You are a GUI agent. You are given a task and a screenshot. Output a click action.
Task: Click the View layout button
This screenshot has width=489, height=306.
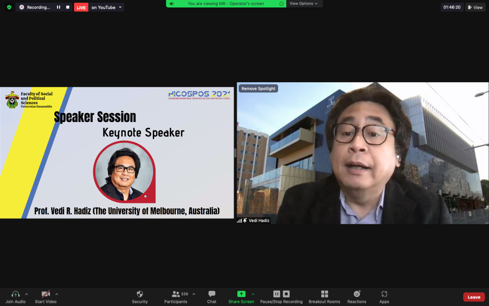tap(475, 7)
